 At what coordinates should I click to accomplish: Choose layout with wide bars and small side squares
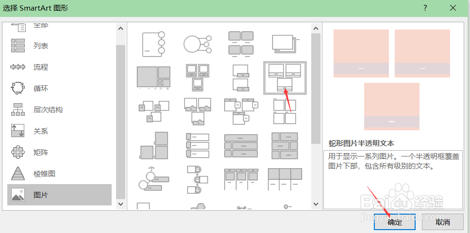pos(241,145)
